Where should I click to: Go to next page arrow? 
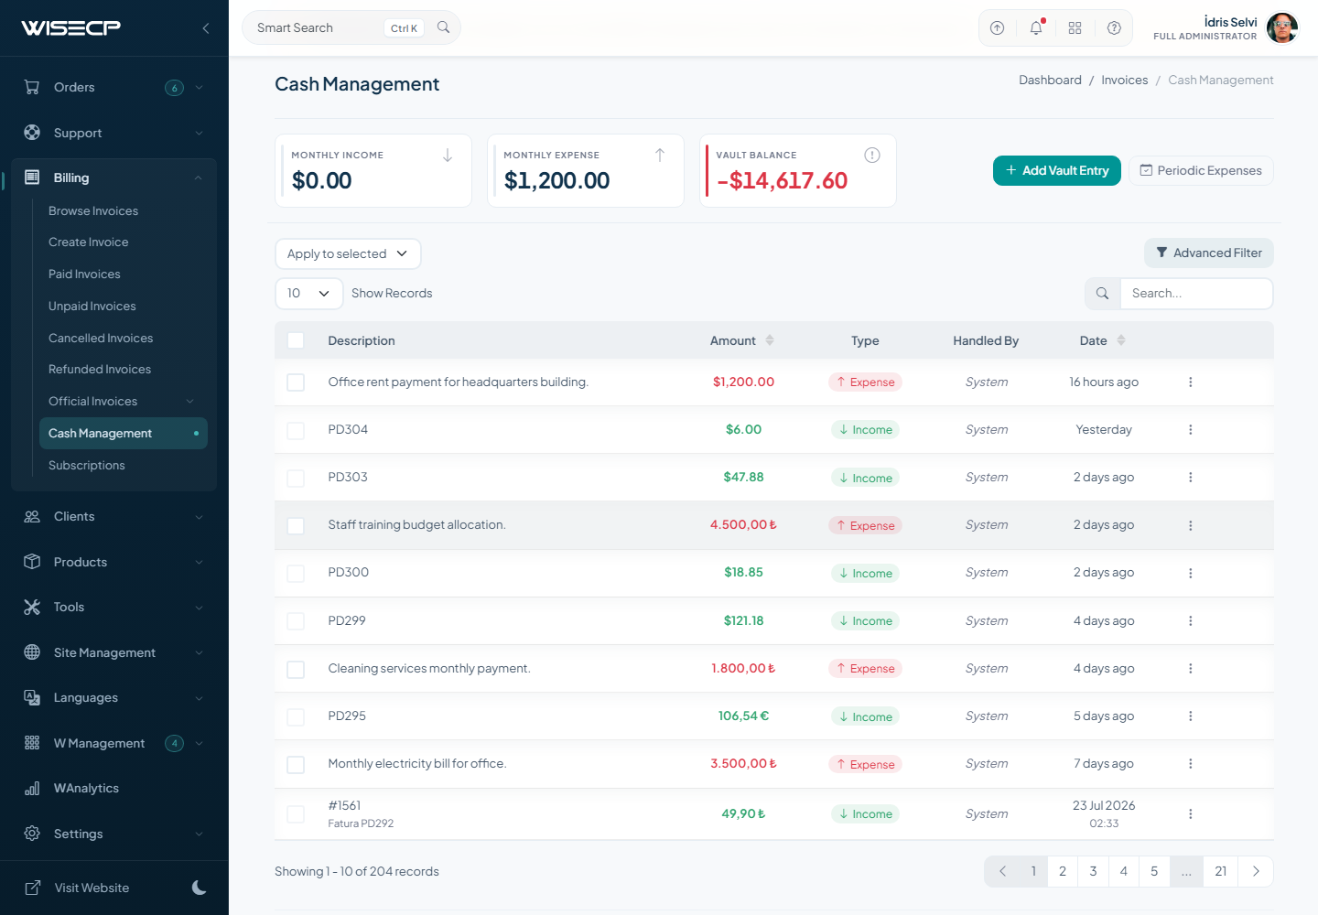click(1256, 871)
